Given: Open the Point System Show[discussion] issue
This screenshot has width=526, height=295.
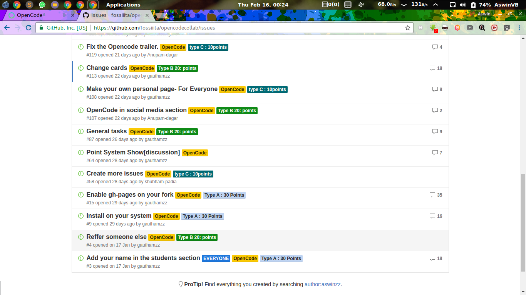Looking at the screenshot, I should pos(133,152).
